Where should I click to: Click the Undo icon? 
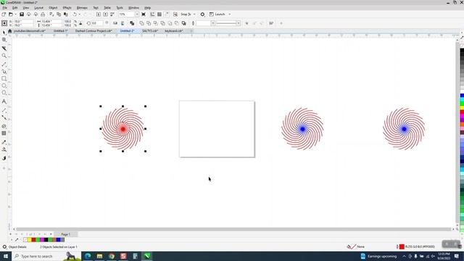coord(75,14)
